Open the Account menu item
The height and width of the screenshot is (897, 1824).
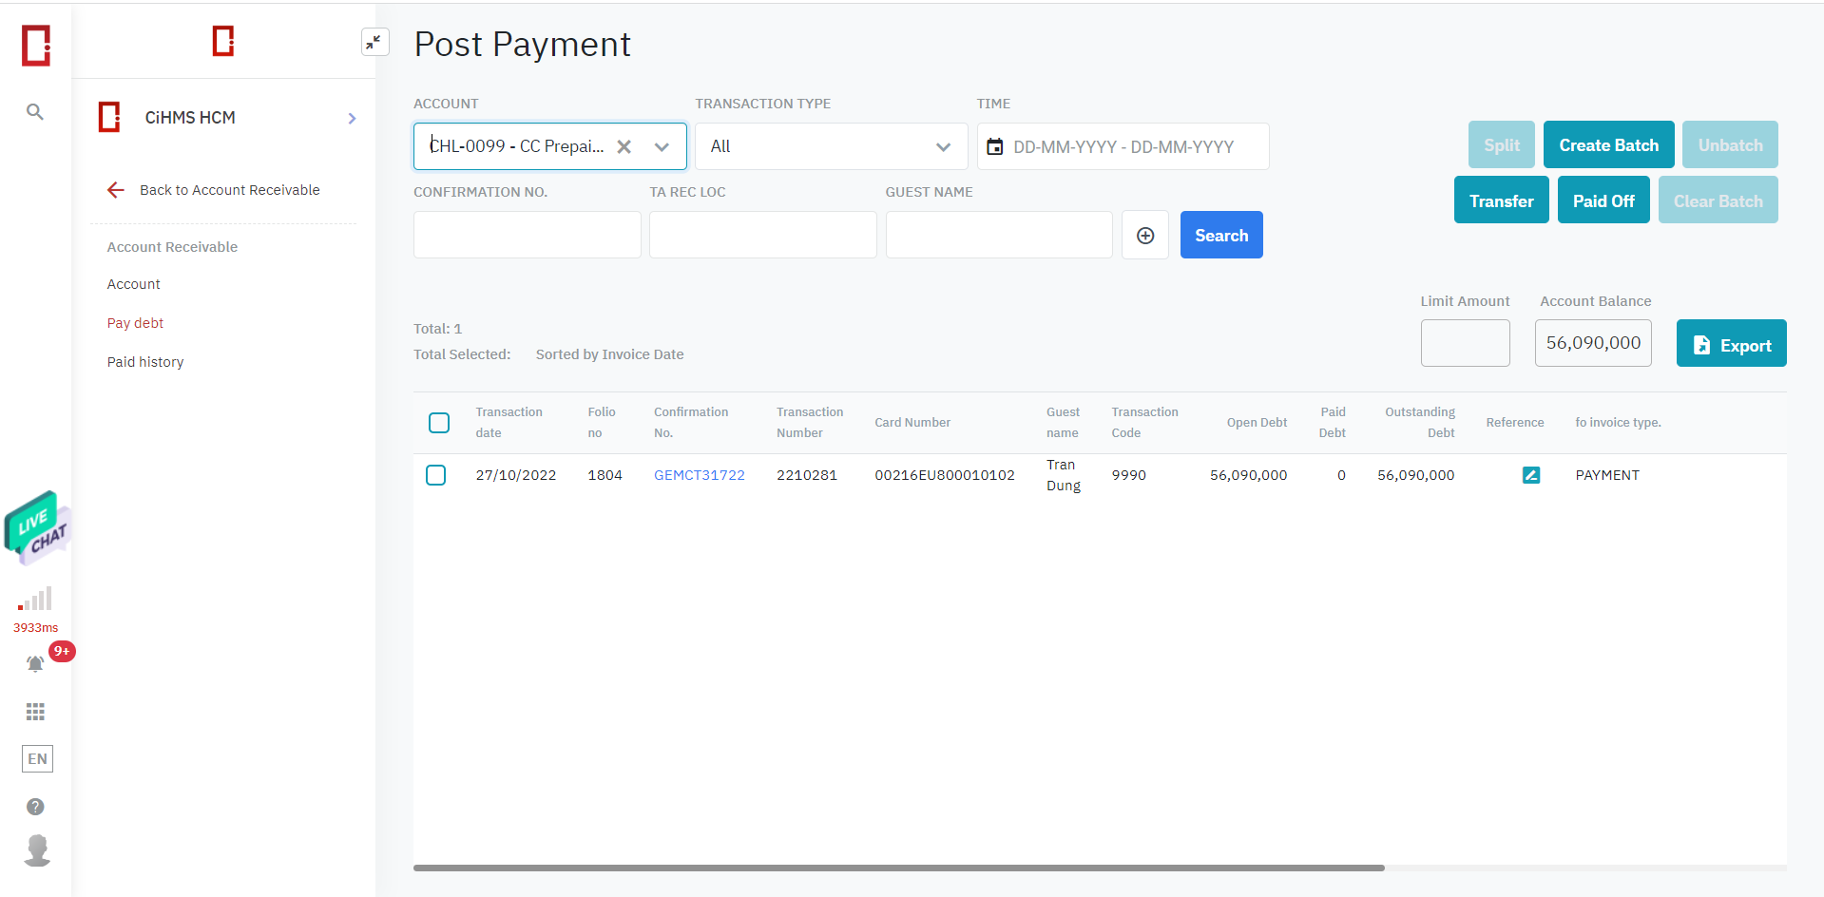(x=134, y=284)
